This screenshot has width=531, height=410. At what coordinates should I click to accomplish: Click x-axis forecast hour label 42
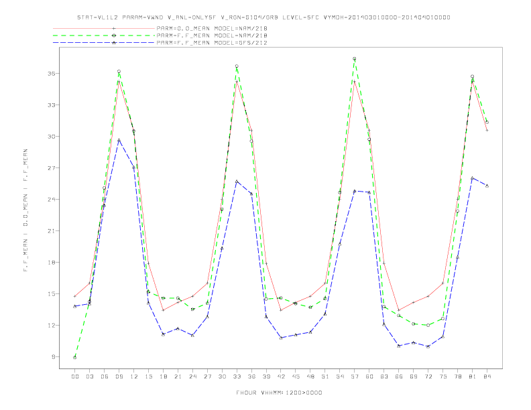point(281,377)
